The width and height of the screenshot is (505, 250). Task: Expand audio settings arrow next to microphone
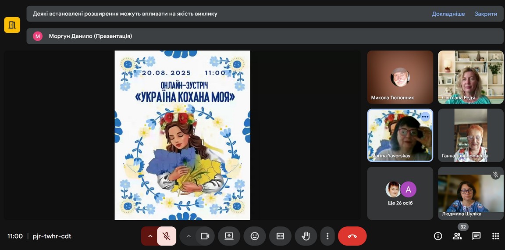click(x=150, y=236)
